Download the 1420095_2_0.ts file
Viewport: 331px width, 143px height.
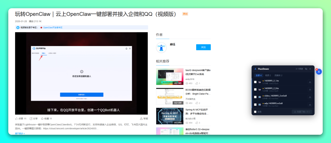click(310, 89)
